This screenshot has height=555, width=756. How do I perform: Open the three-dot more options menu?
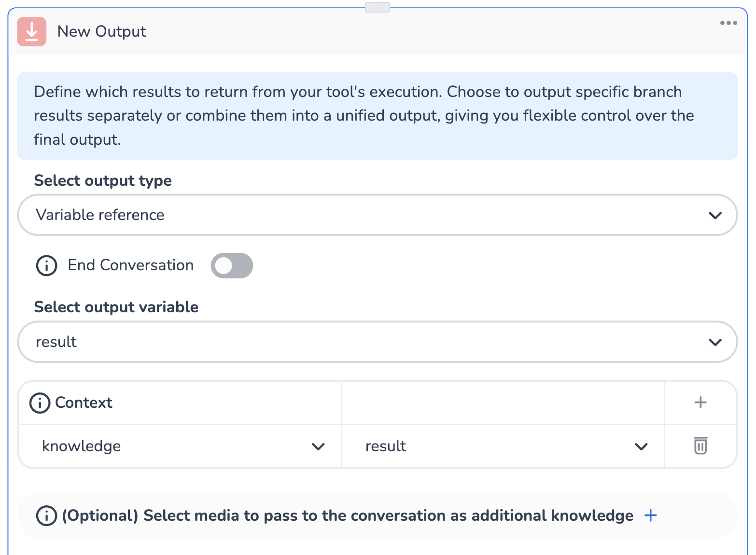coord(728,23)
